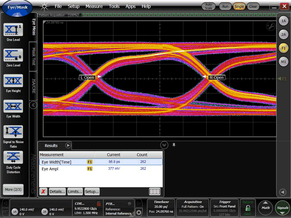Open the Signals dropdown menu
Screen dimensions: 291x218
[282, 208]
